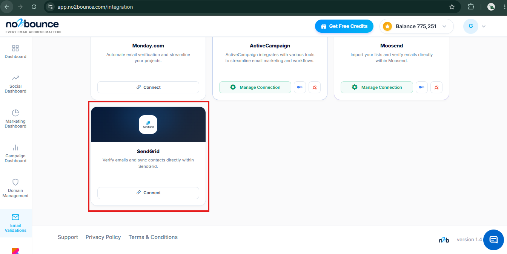Click the SendGrid logo tile
The width and height of the screenshot is (507, 254).
coord(148,125)
